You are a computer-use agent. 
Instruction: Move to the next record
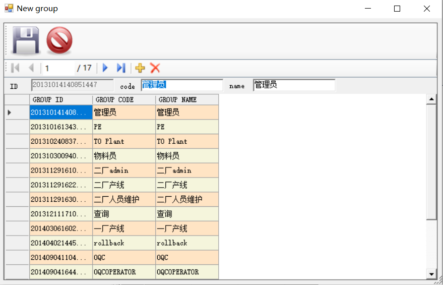click(x=105, y=68)
